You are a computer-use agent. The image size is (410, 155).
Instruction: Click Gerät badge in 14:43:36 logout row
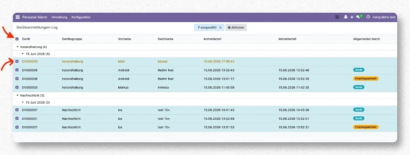359,110
